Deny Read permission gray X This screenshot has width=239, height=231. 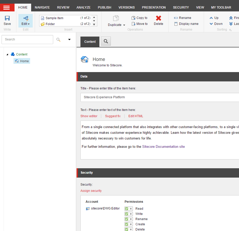(131, 209)
